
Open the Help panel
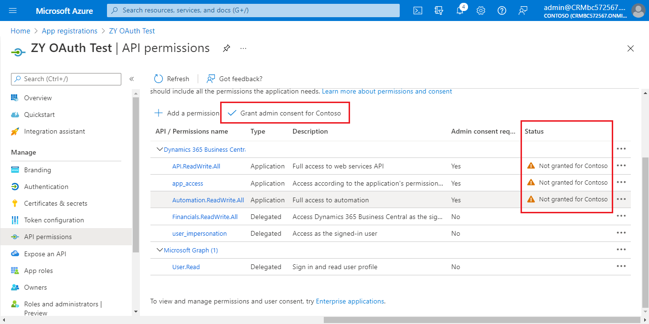(501, 10)
